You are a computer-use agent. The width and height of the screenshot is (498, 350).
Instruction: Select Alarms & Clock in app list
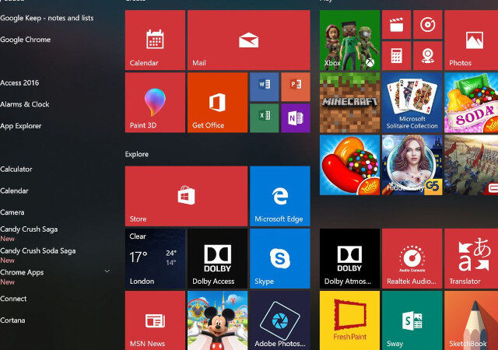pyautogui.click(x=25, y=104)
